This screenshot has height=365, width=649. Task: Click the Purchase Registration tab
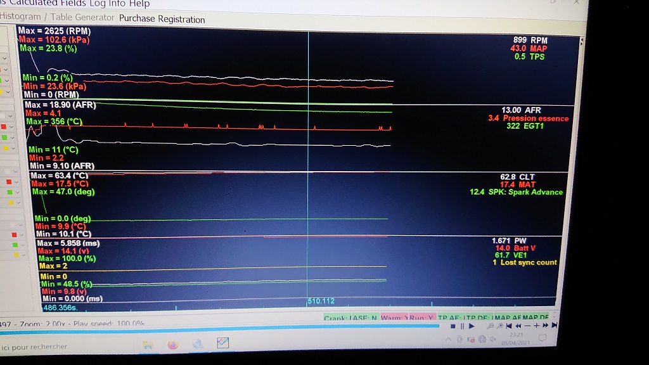(x=162, y=19)
